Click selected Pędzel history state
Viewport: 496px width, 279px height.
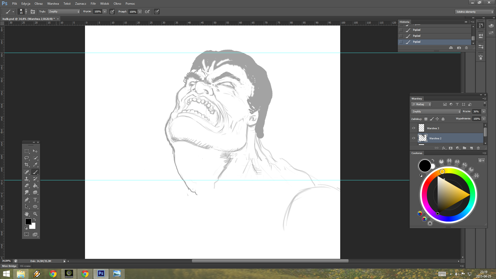pyautogui.click(x=435, y=42)
